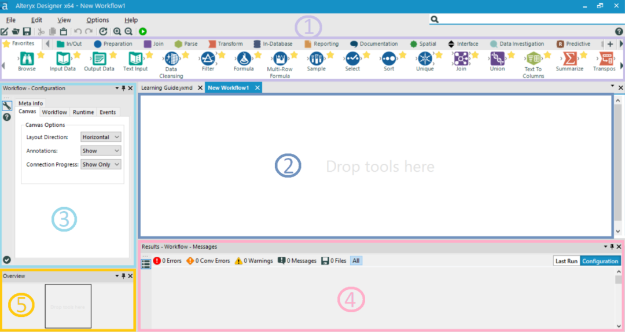Open the File menu
The width and height of the screenshot is (625, 332).
[x=11, y=20]
